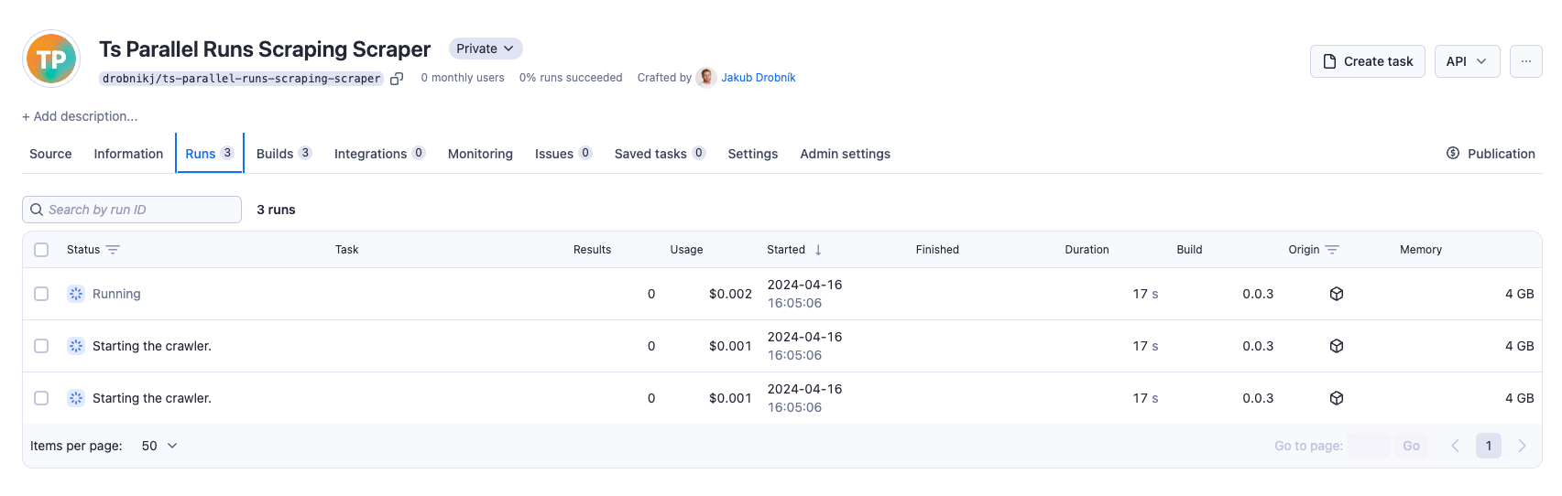Check the last Starting the crawler row
The image size is (1562, 496).
point(41,398)
